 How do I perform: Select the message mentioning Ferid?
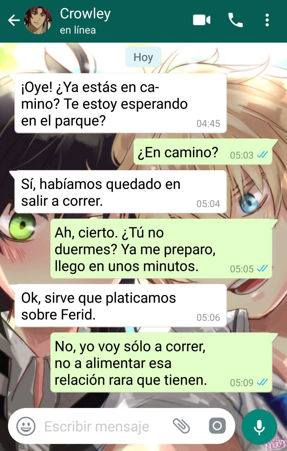coord(120,306)
